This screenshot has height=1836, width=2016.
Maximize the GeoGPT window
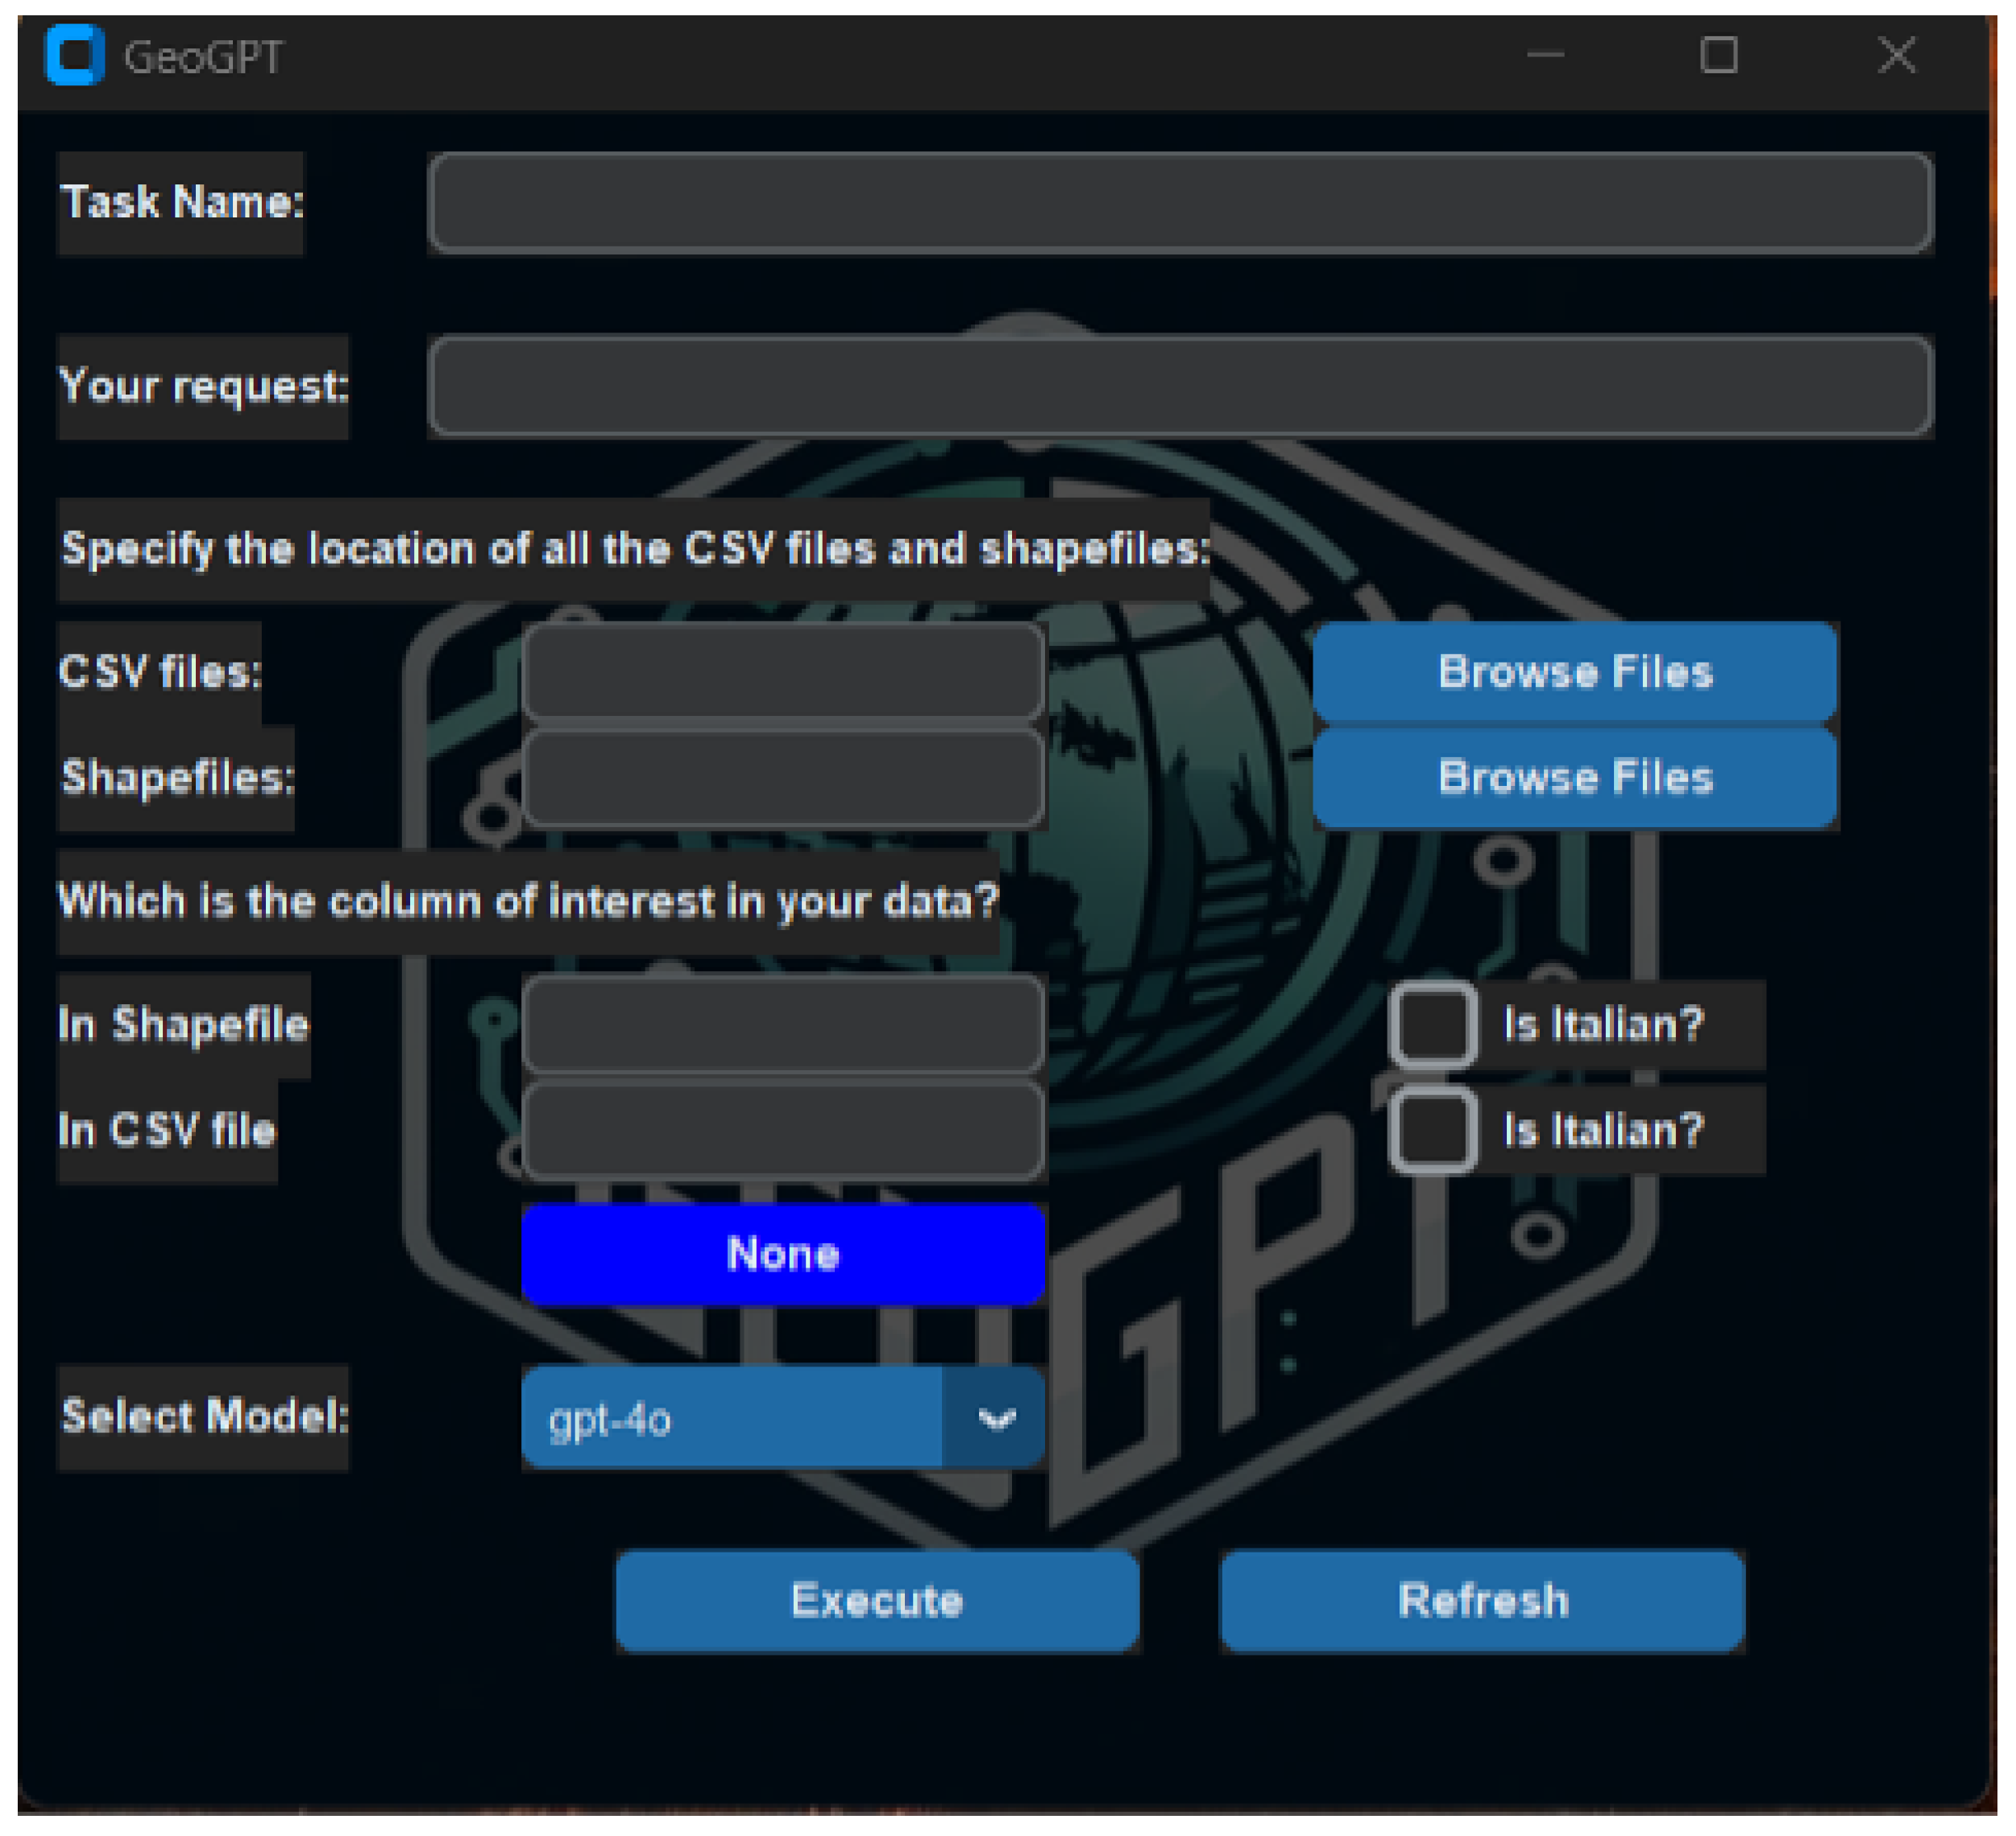(1718, 55)
